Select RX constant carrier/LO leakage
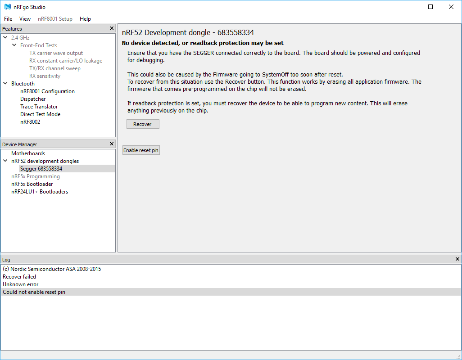Viewport: 462px width, 360px height. (x=66, y=61)
